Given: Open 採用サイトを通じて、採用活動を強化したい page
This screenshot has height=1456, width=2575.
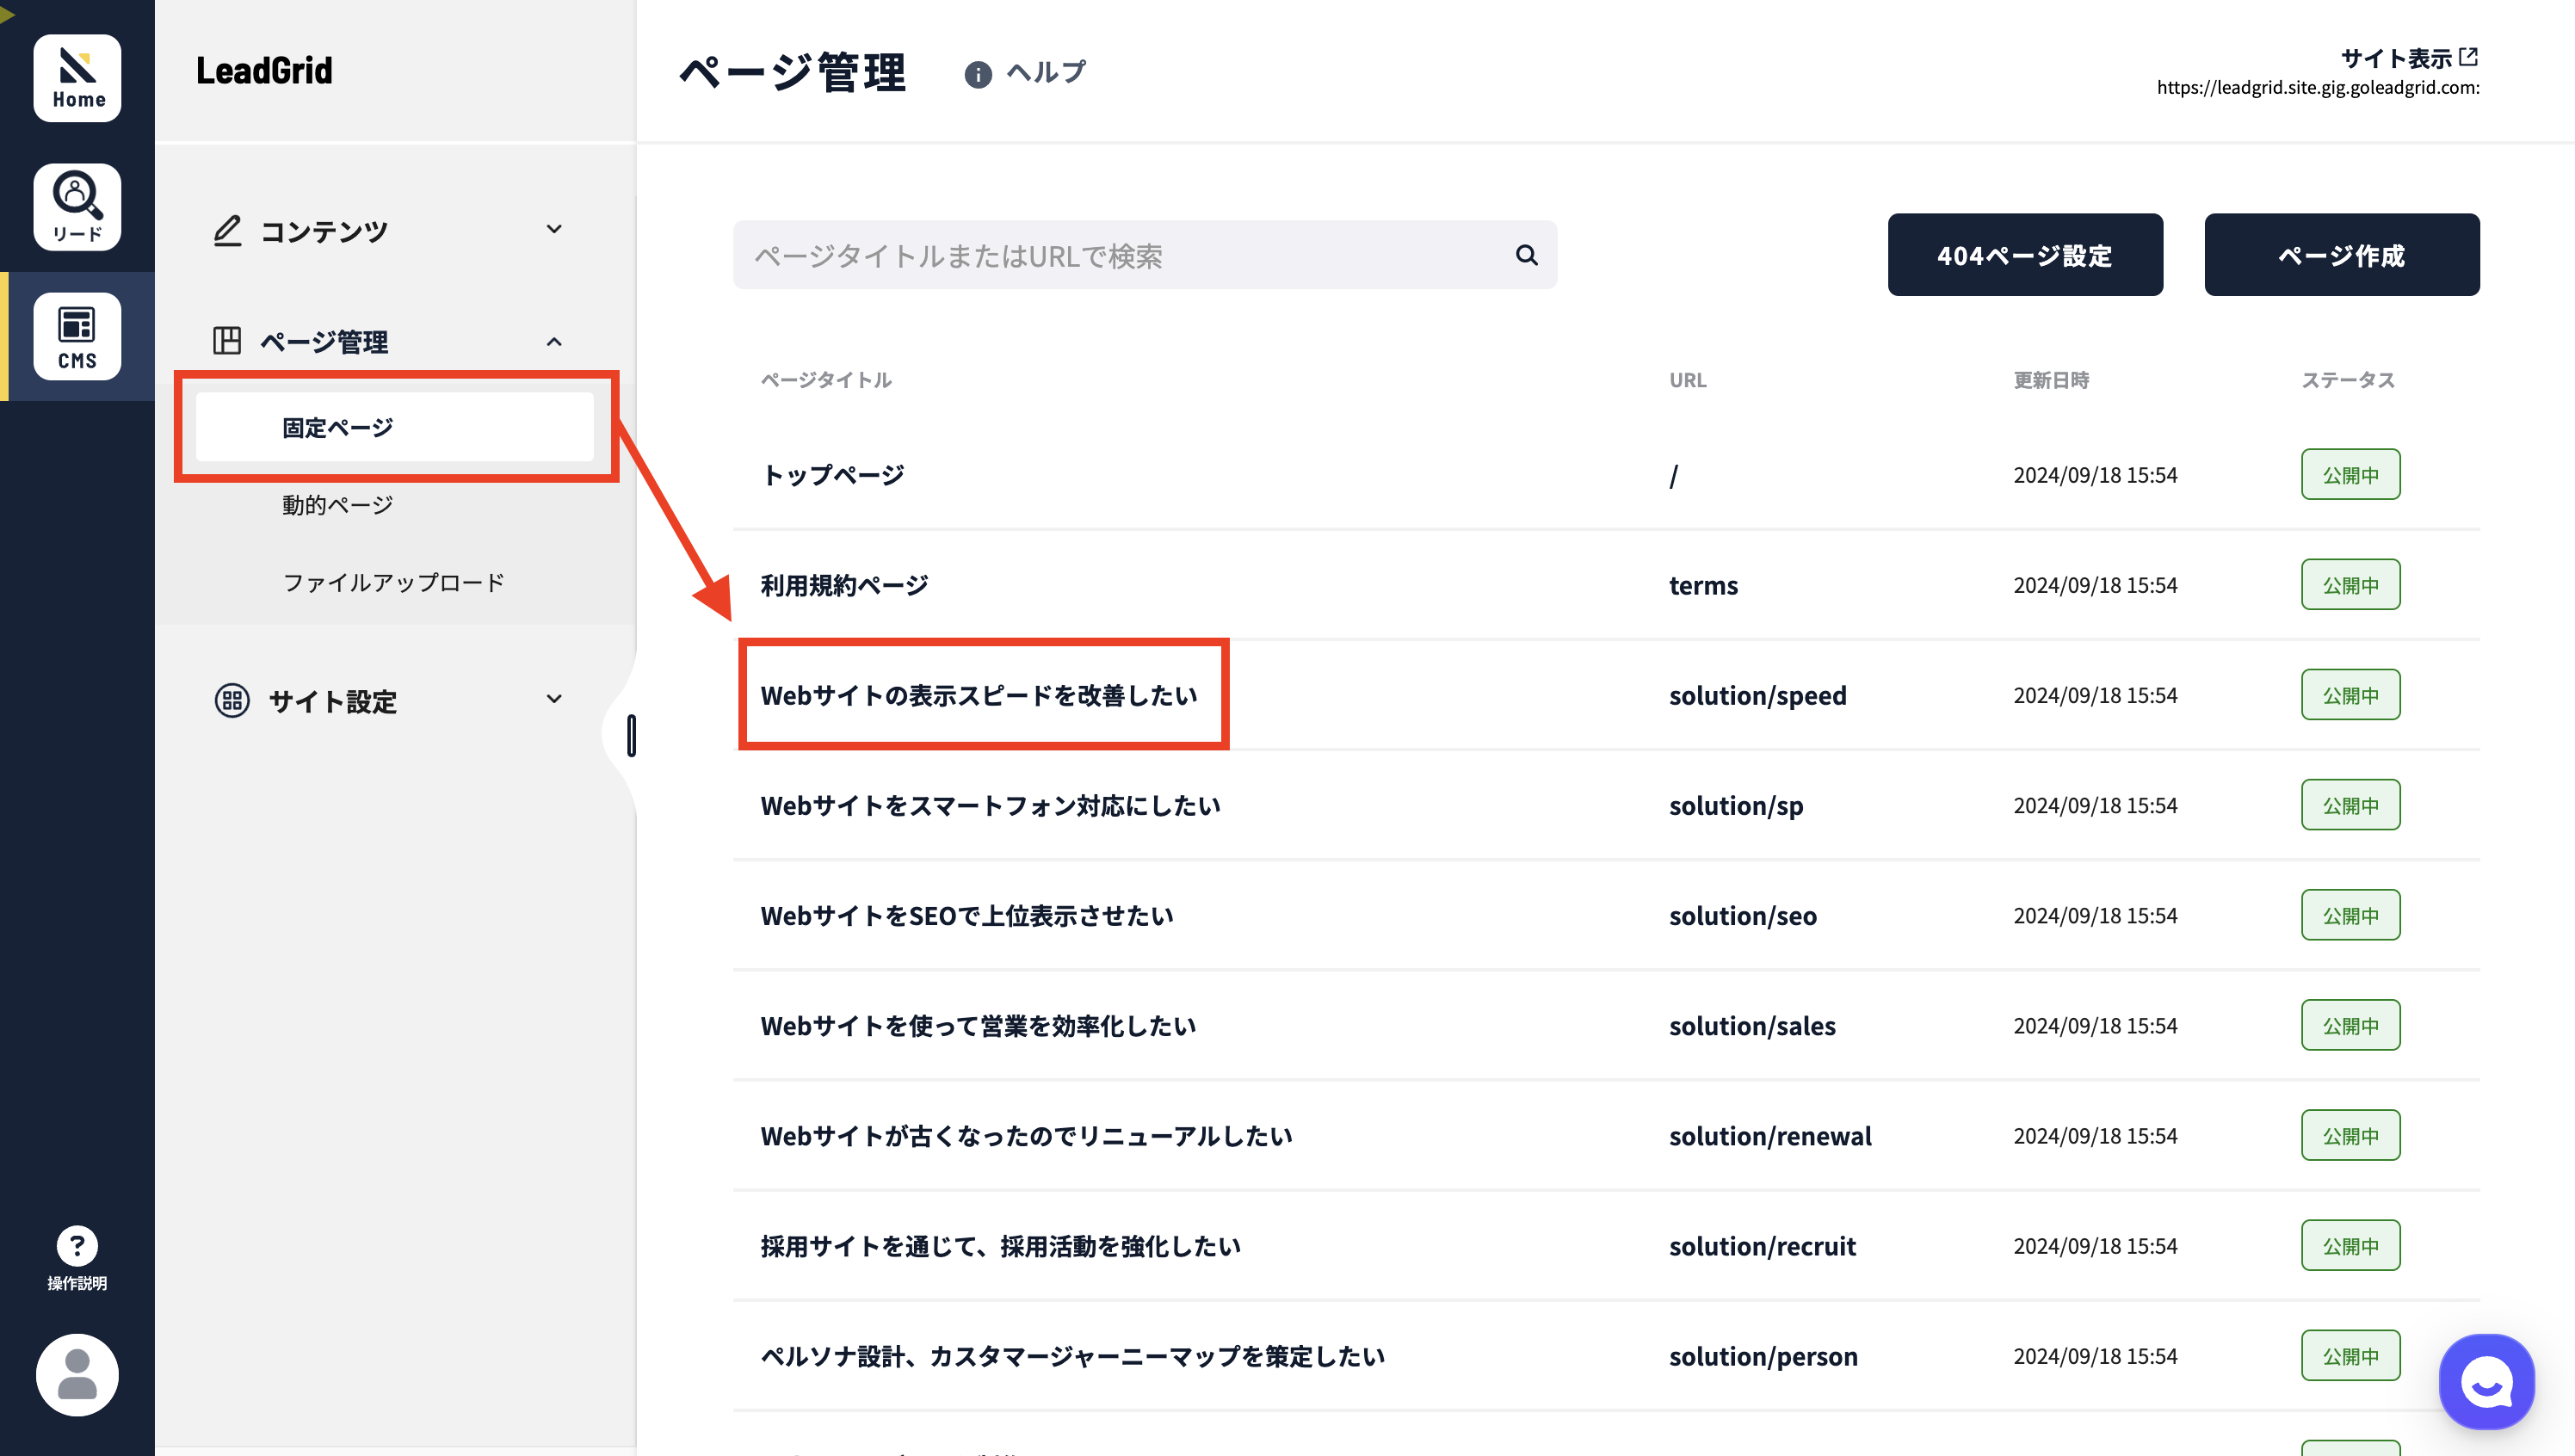Looking at the screenshot, I should pyautogui.click(x=1001, y=1246).
